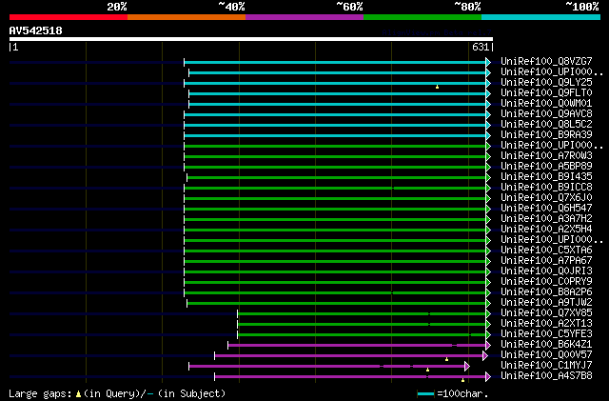Viewport: 609px width, 401px height.
Task: Click the red 20% legend color segment
Action: [x=69, y=17]
